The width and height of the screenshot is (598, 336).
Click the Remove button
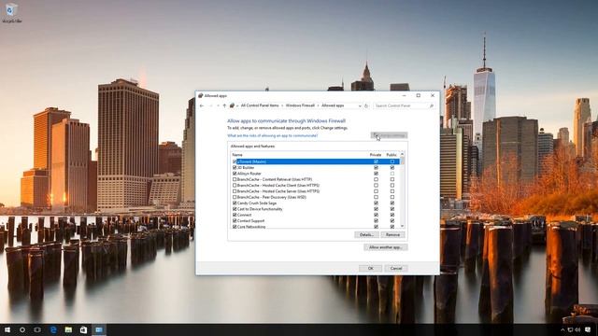pyautogui.click(x=392, y=234)
